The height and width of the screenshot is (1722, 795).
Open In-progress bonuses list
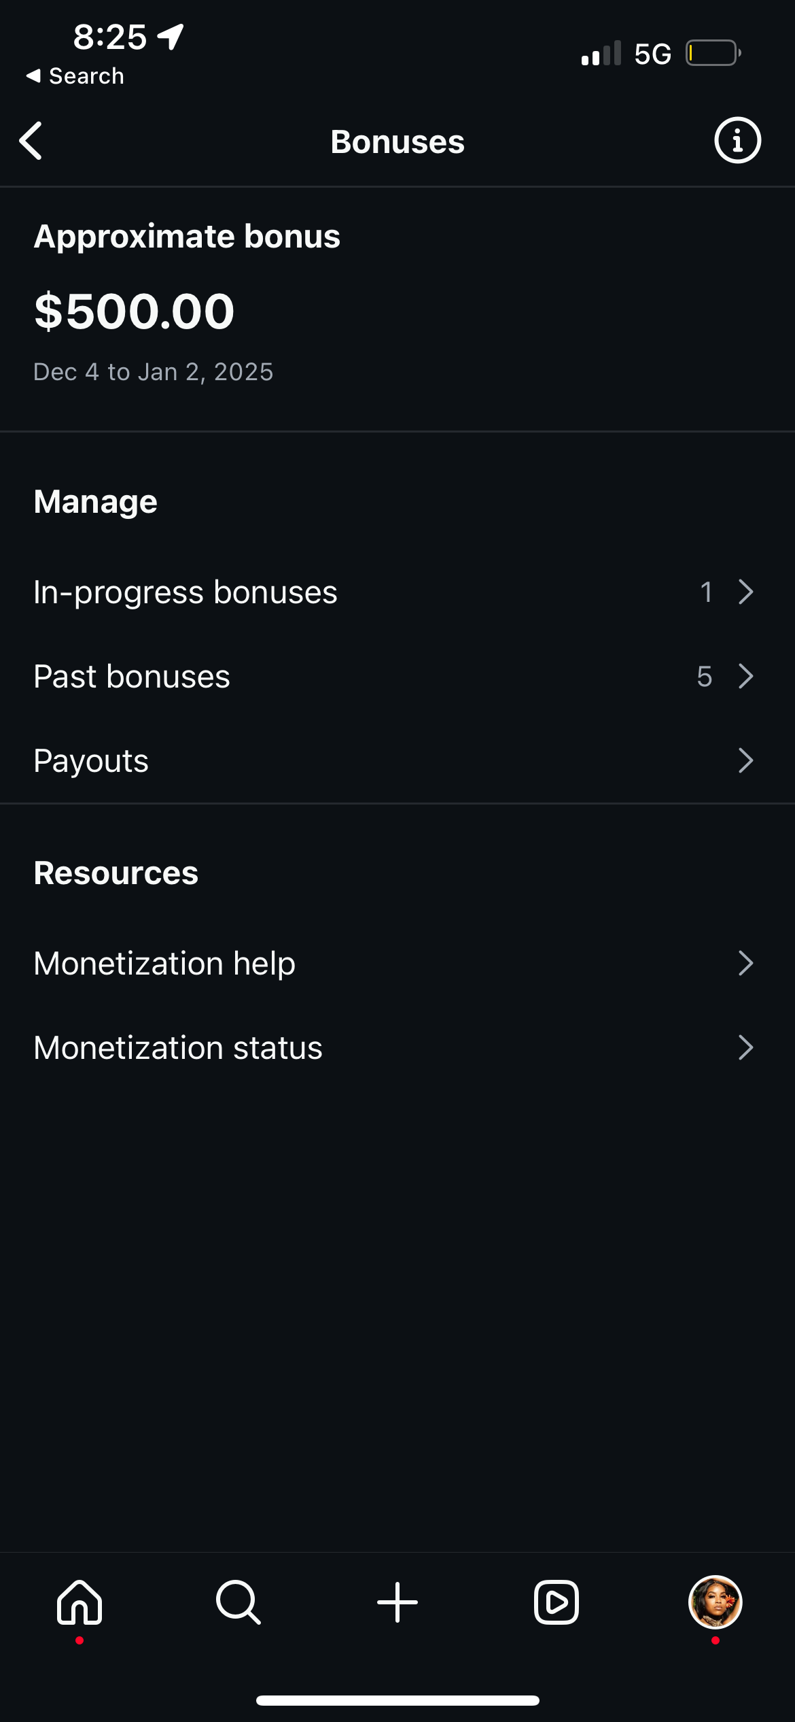185,592
